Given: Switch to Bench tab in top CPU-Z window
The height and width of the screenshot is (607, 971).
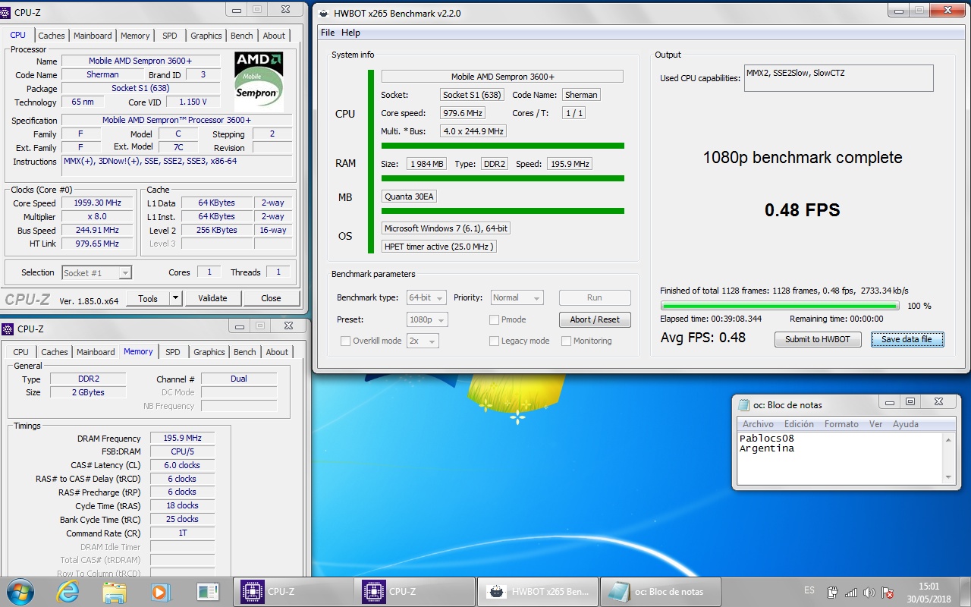Looking at the screenshot, I should tap(242, 36).
